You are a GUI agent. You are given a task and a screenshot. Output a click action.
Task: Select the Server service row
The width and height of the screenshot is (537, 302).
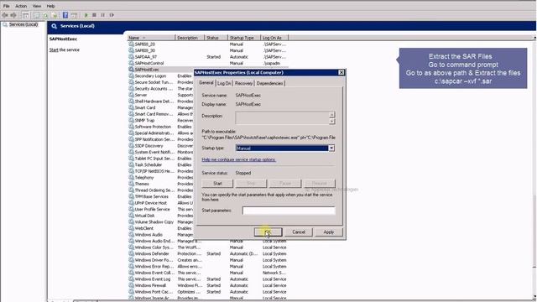(160, 95)
